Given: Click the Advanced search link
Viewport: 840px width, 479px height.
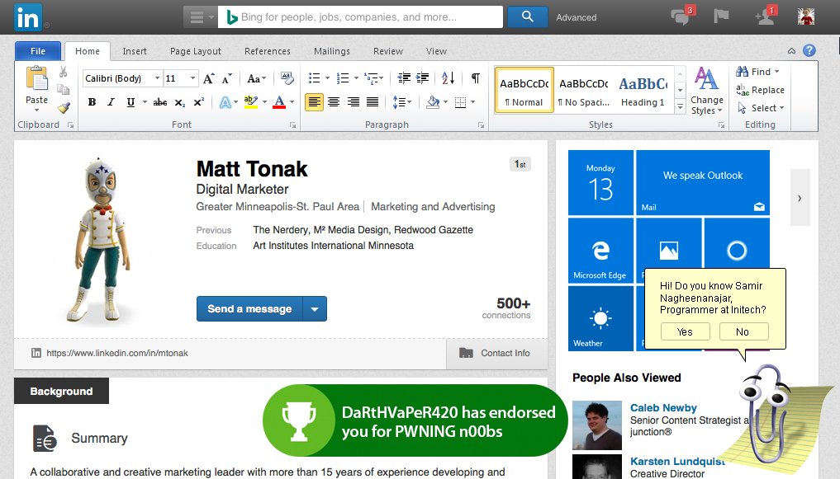Looking at the screenshot, I should pos(577,17).
